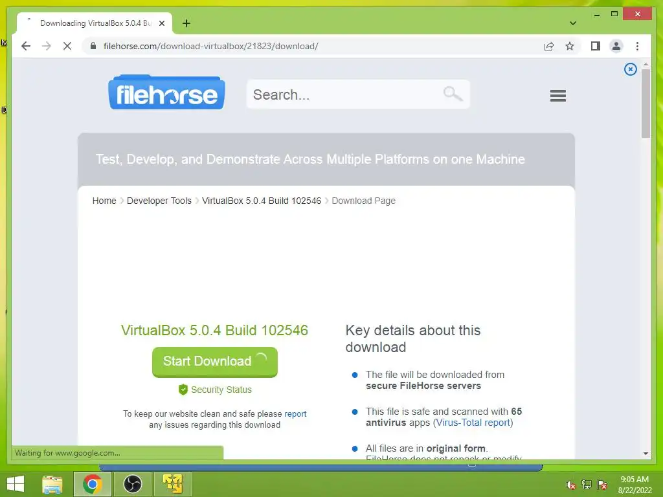The image size is (663, 497).
Task: Click the FileHorse logo
Action: (x=166, y=93)
